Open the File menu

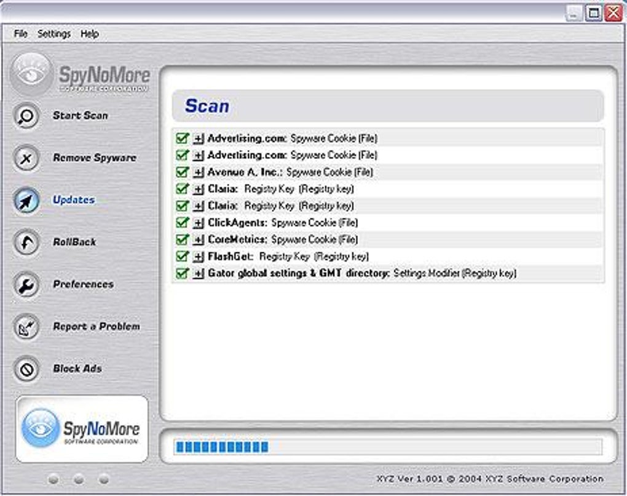click(20, 34)
